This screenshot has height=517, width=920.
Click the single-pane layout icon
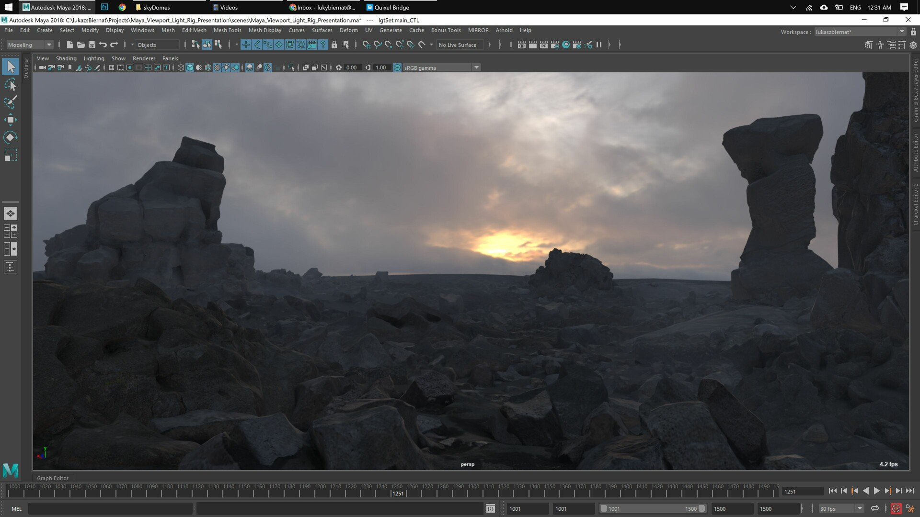coord(10,214)
